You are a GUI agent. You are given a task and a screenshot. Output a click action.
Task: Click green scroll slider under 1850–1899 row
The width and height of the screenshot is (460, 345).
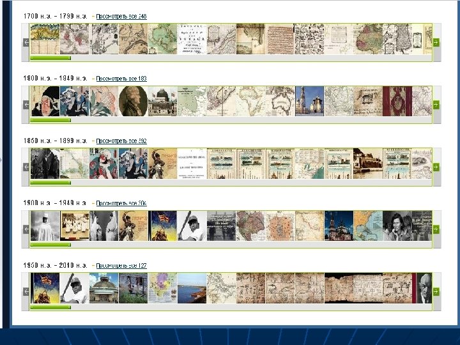pyautogui.click(x=50, y=183)
